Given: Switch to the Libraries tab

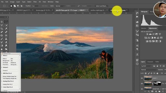Looking at the screenshot, I should 143,28.
